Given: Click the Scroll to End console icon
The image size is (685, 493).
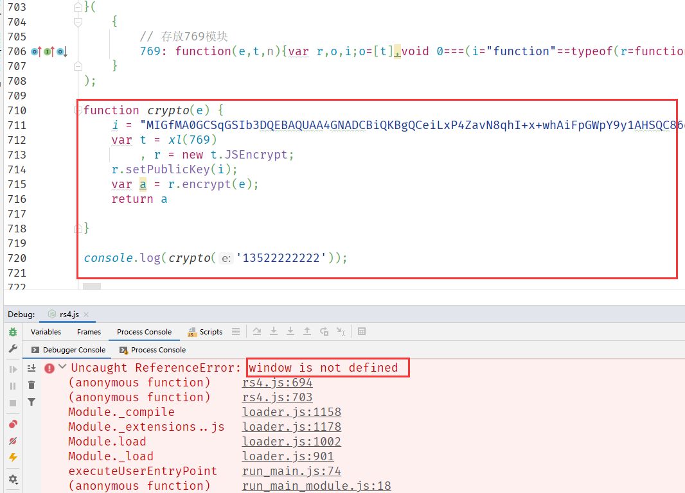Looking at the screenshot, I should 31,368.
